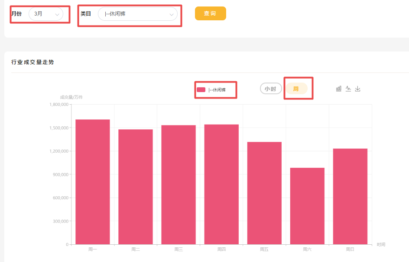Click the 周一 bar in chart

click(92, 182)
